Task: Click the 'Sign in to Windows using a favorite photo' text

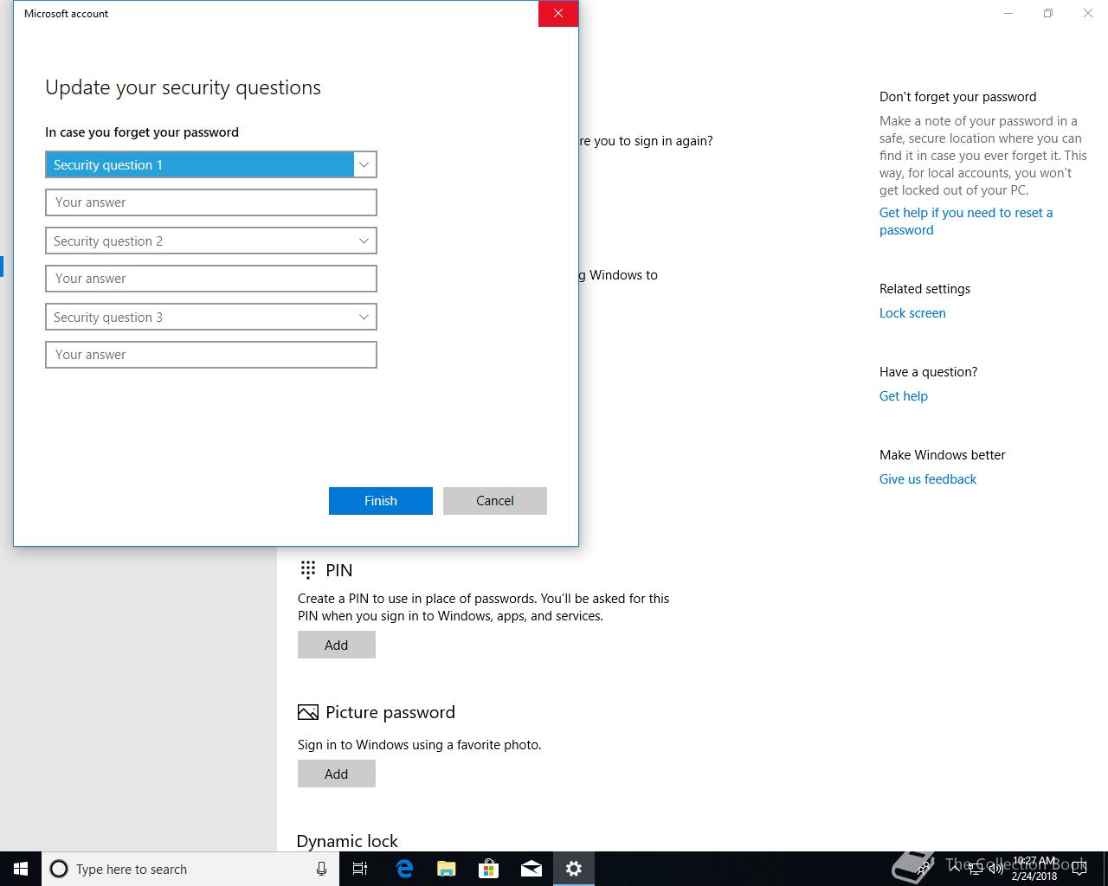Action: tap(420, 745)
